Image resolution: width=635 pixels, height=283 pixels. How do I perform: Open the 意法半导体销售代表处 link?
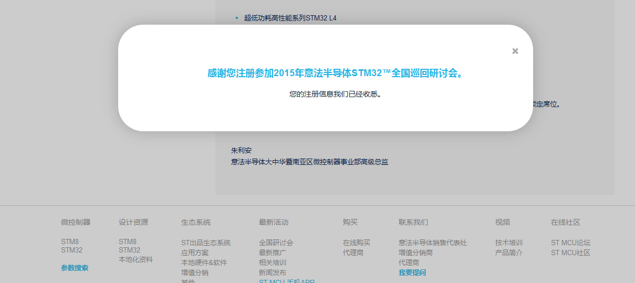click(x=433, y=243)
